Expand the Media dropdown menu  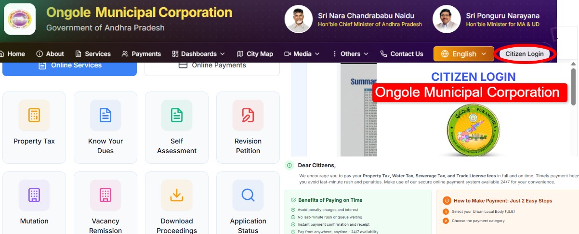(302, 54)
